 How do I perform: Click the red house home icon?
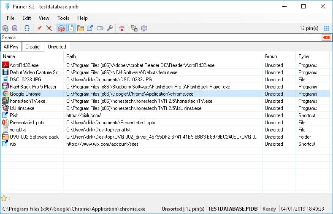(x=122, y=28)
